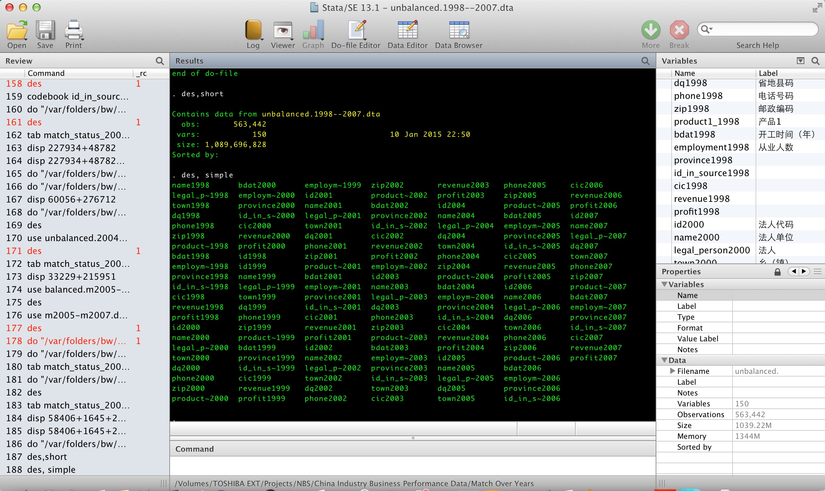Select command 187 des,short
This screenshot has height=491, width=825.
pos(84,457)
